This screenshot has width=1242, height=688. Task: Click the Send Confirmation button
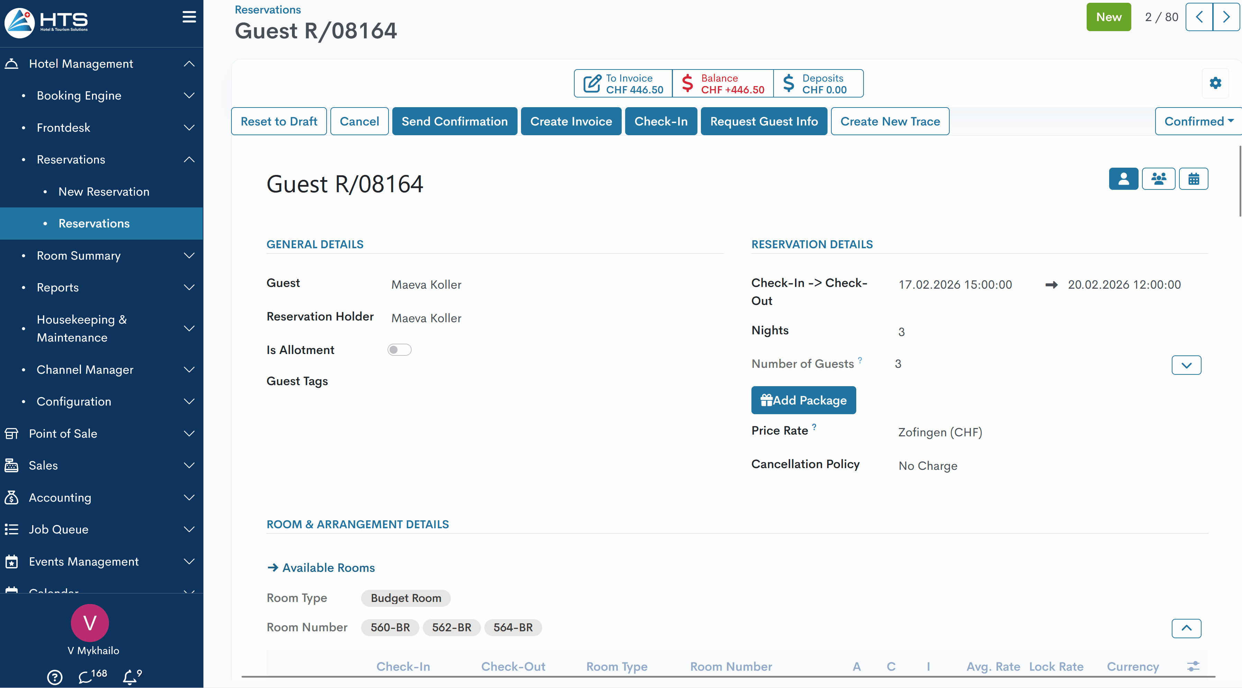point(454,121)
